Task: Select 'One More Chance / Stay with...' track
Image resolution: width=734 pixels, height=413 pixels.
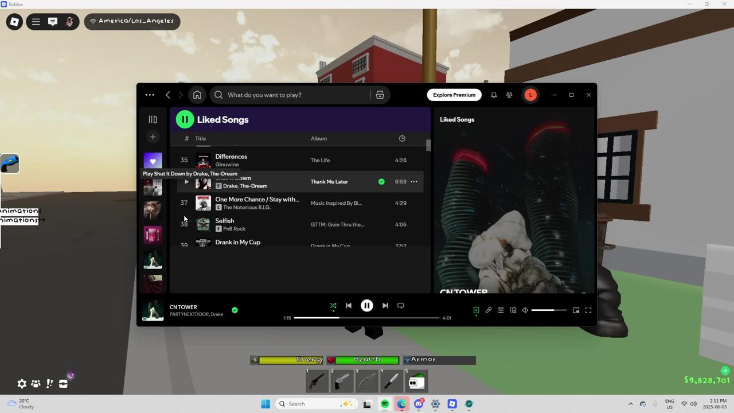Action: (x=257, y=200)
